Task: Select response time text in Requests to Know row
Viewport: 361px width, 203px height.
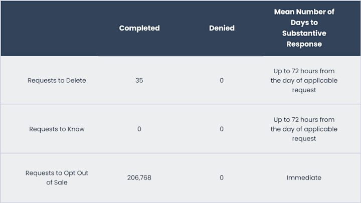Action: pyautogui.click(x=304, y=129)
